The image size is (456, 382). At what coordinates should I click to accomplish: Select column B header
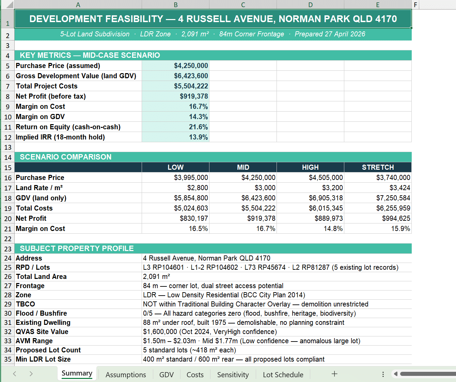coord(176,5)
